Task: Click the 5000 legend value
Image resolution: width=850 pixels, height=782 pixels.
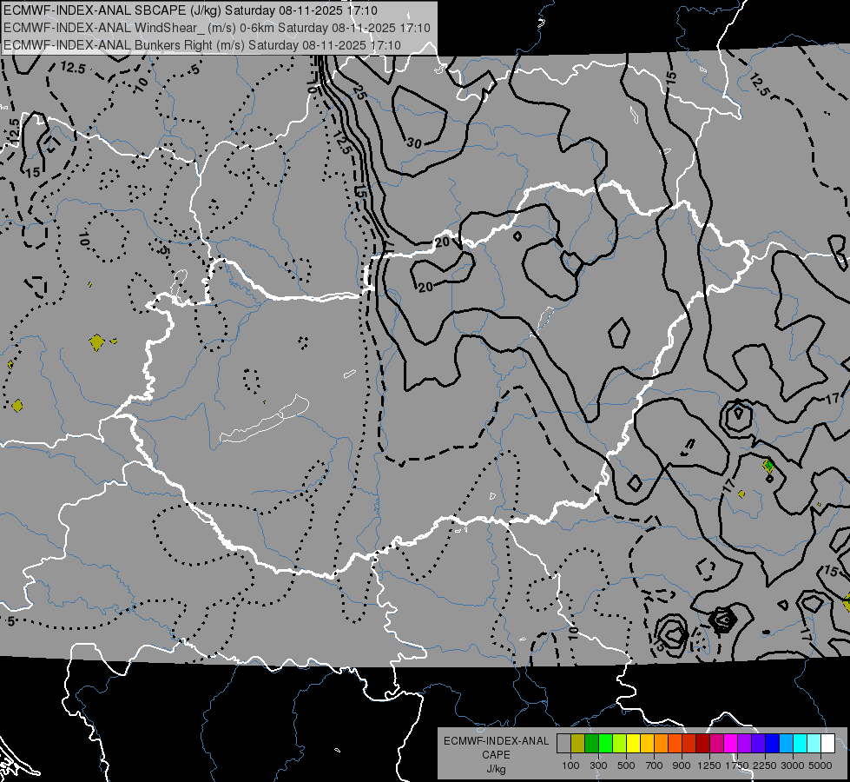Action: click(820, 765)
